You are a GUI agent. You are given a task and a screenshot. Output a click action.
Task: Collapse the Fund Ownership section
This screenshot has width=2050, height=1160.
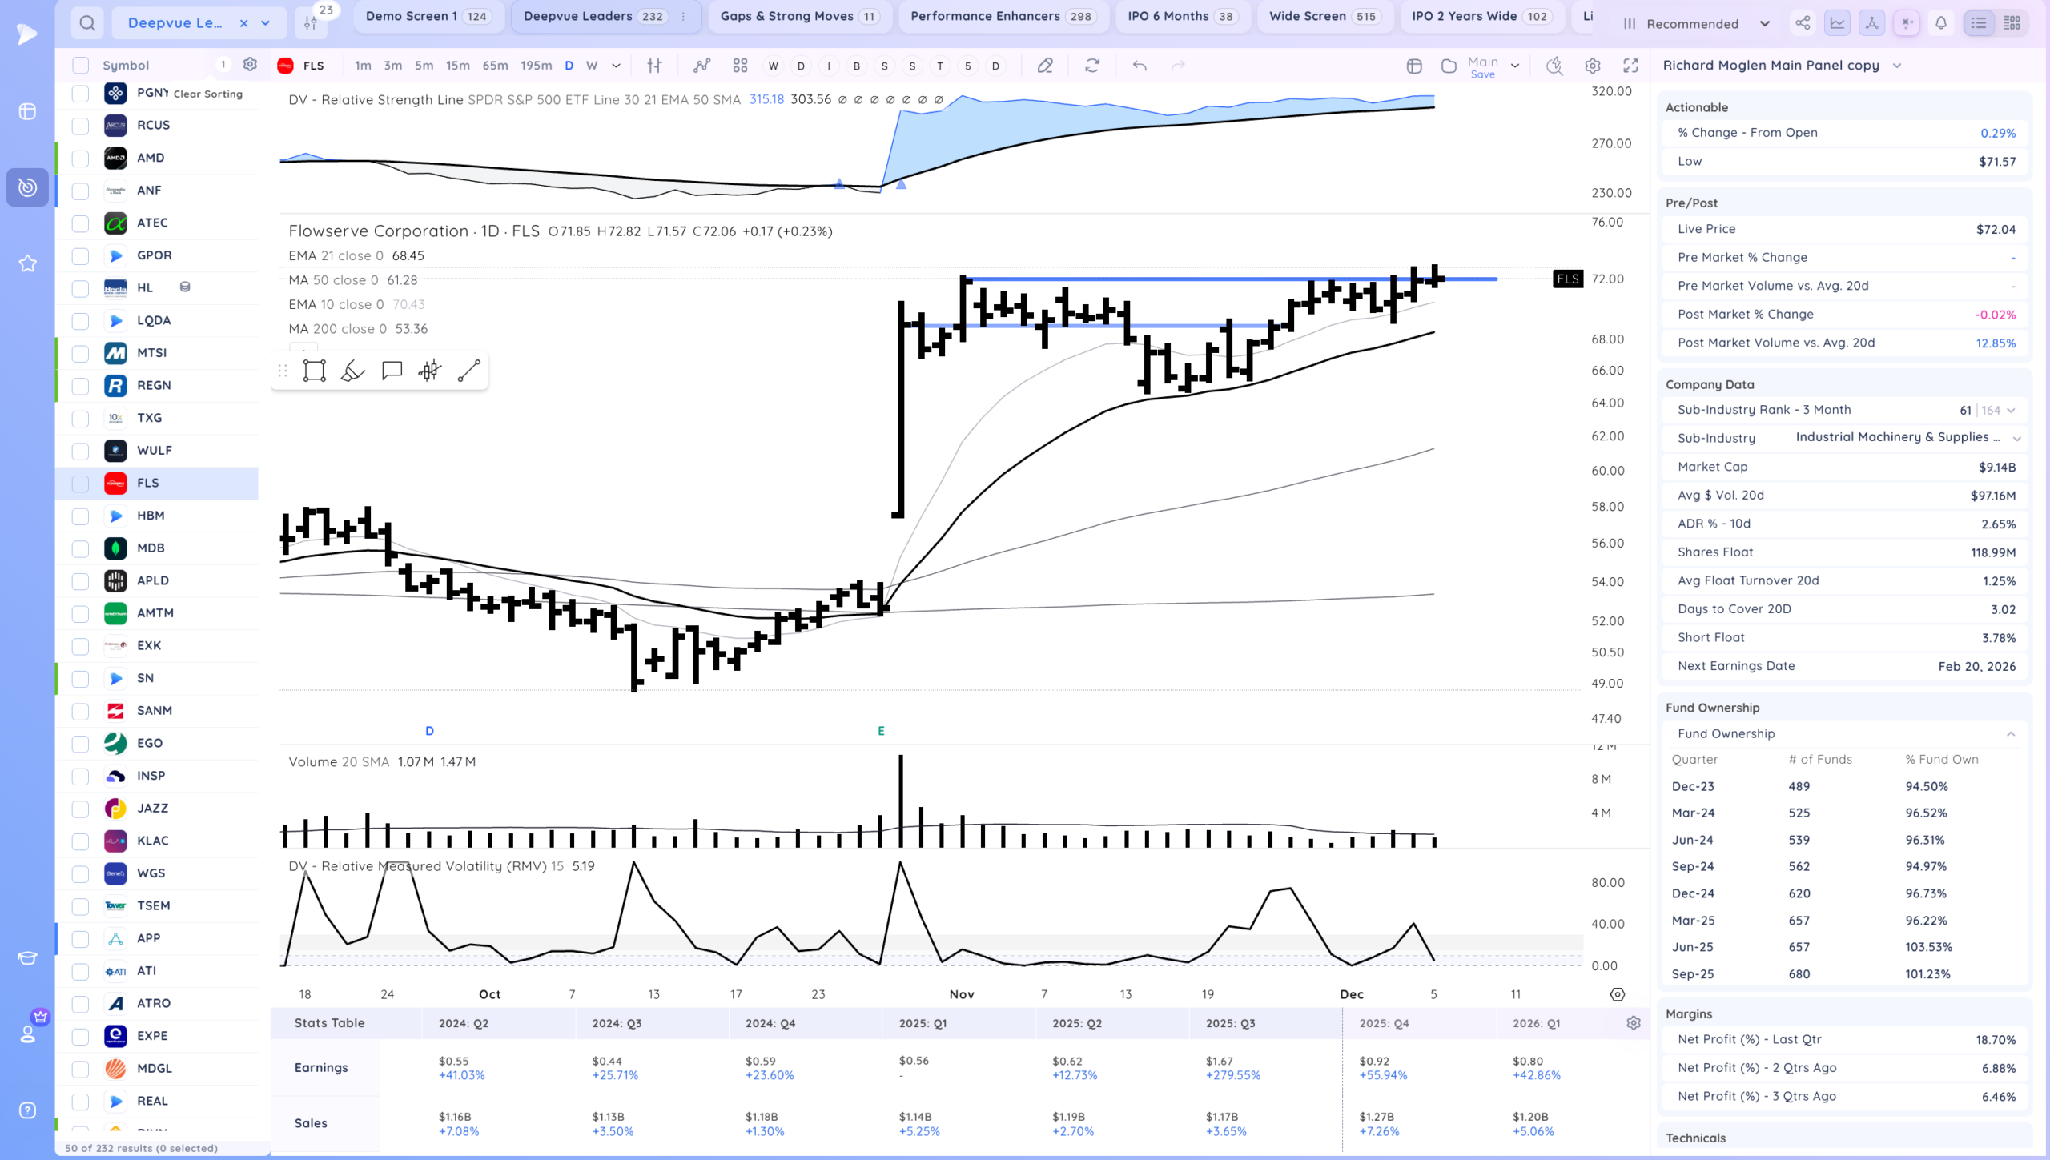click(2010, 734)
